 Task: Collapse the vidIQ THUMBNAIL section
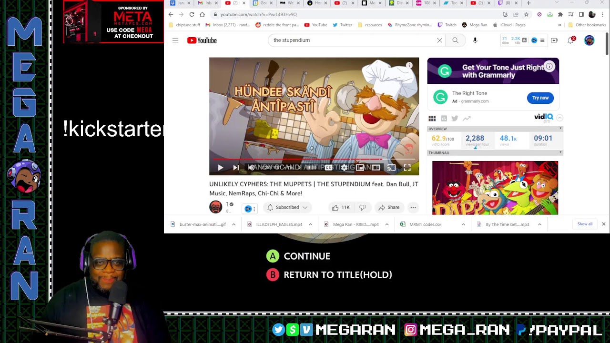pyautogui.click(x=560, y=152)
